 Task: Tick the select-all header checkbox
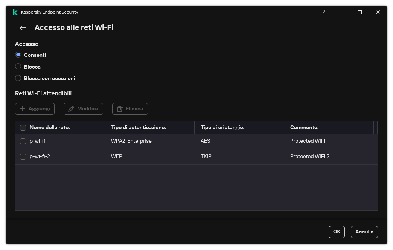23,128
